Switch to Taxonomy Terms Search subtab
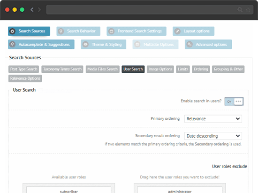Screen dimensions: 258x193 pyautogui.click(x=62, y=69)
